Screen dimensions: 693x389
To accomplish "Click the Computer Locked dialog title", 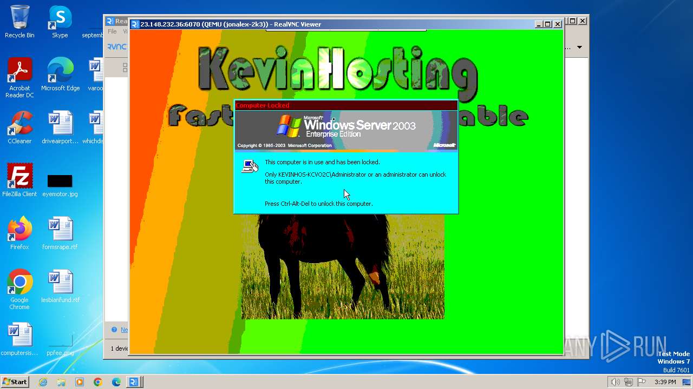I will coord(263,105).
